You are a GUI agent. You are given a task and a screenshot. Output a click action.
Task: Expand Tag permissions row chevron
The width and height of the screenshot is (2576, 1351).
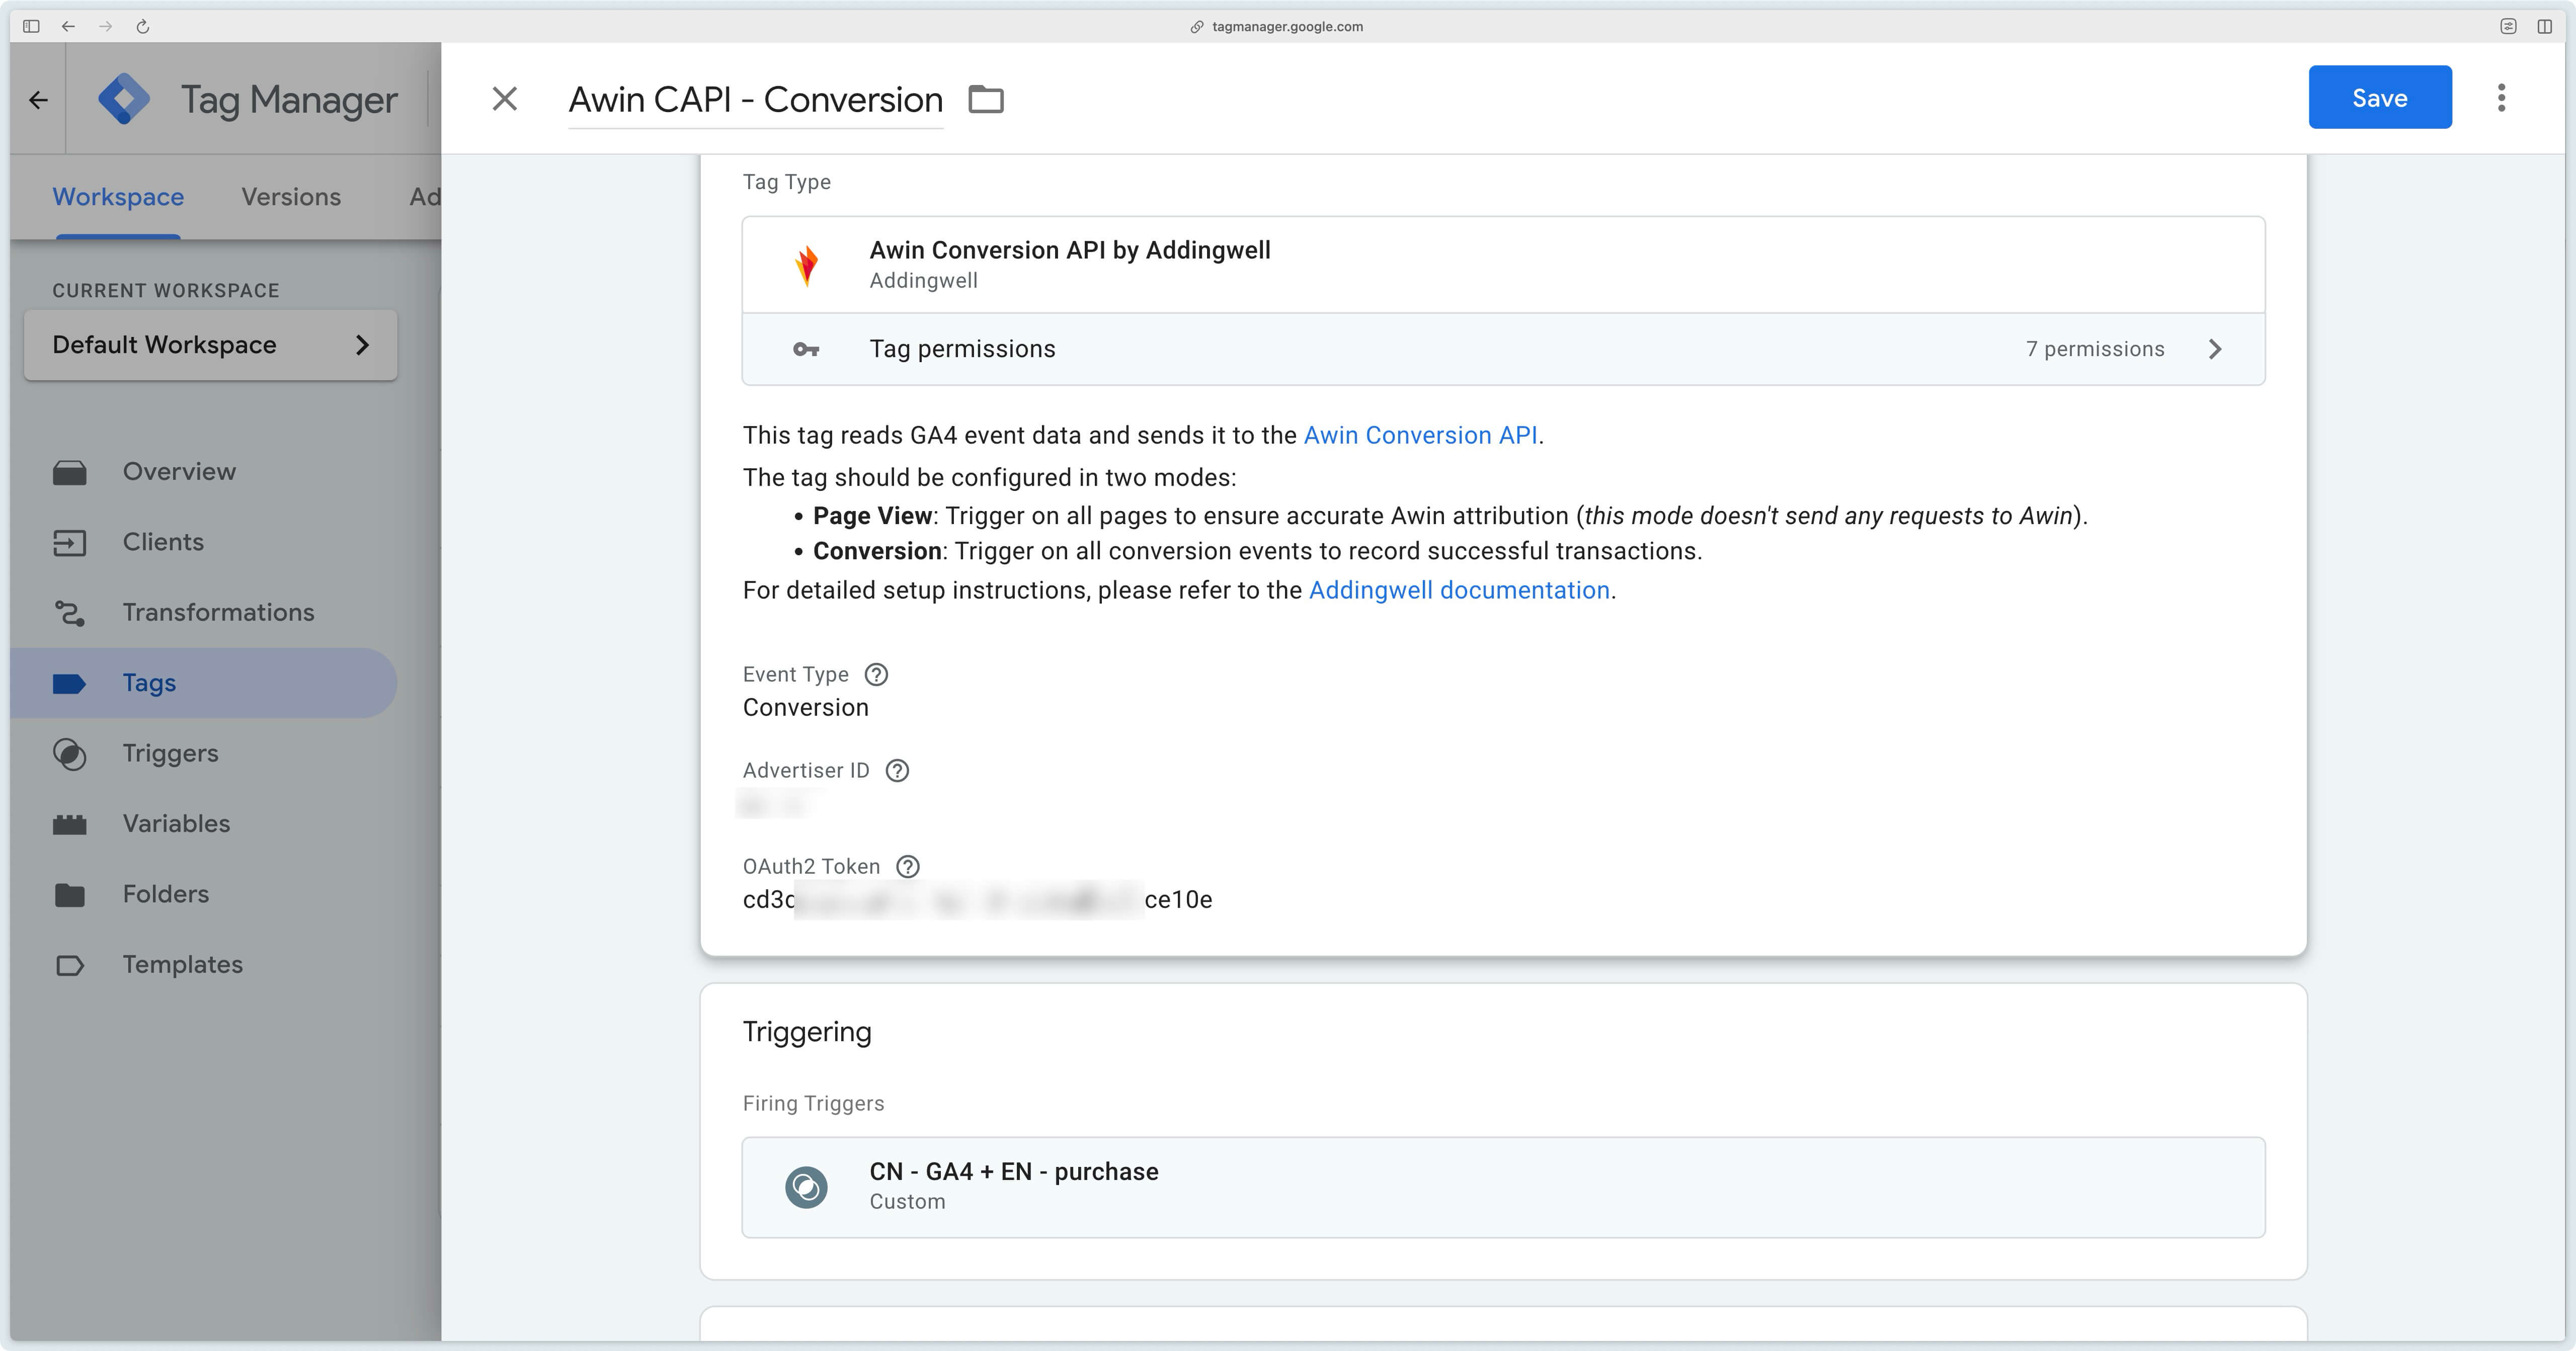[x=2214, y=349]
